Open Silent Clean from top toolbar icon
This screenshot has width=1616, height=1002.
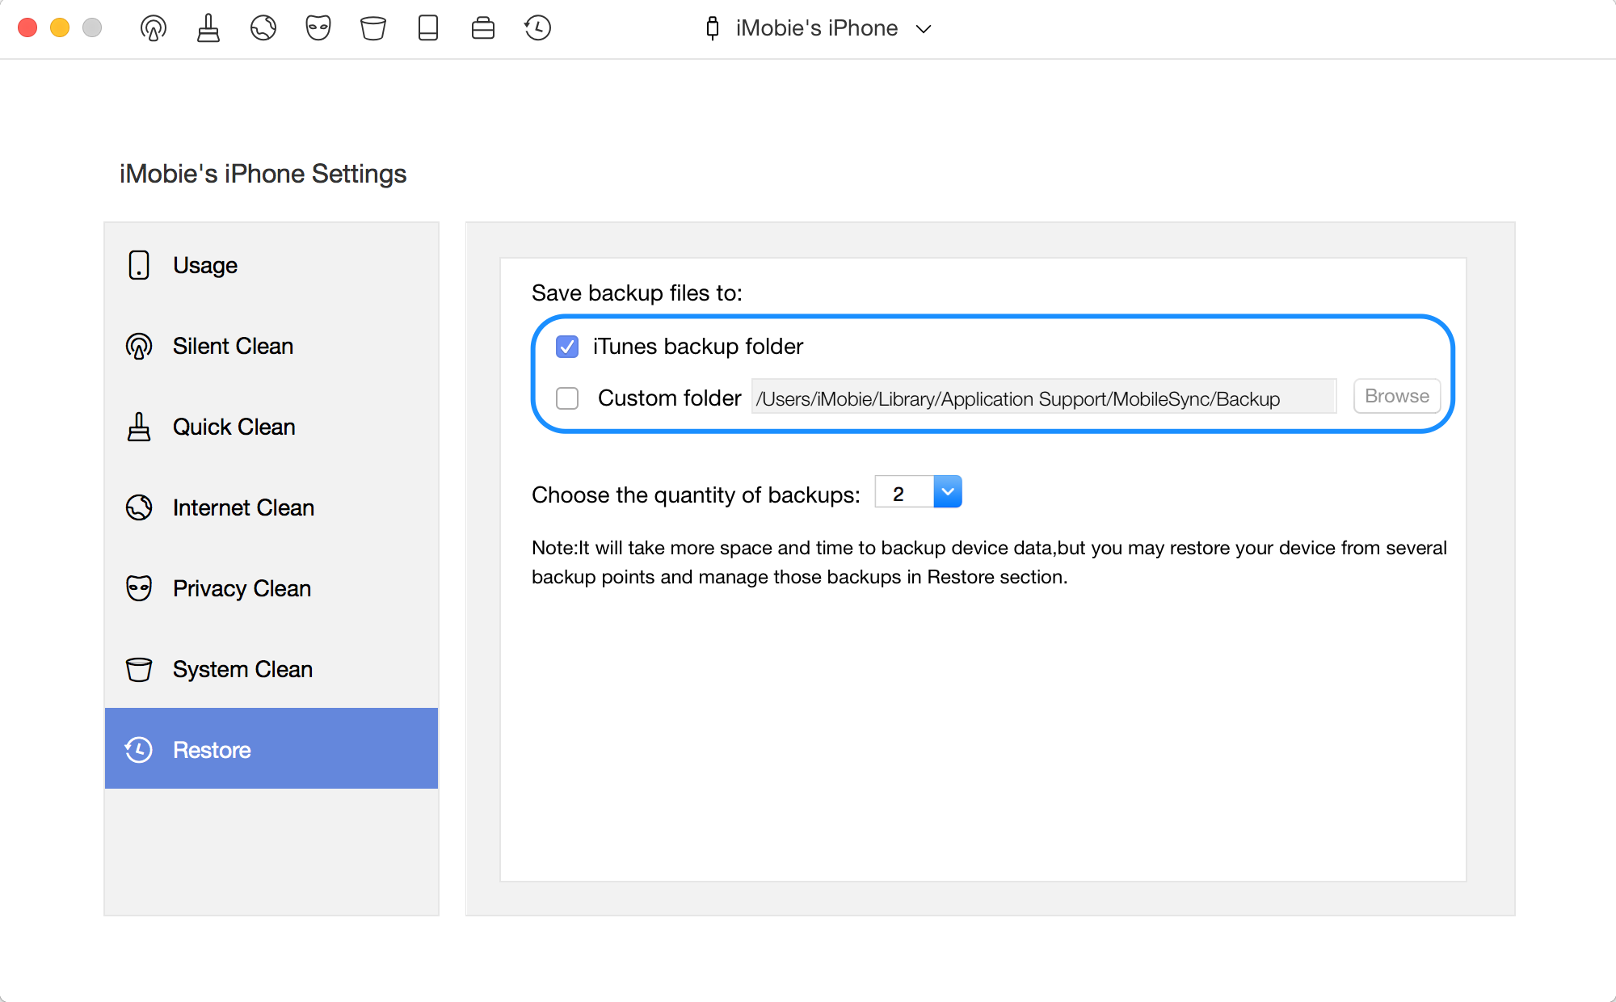tap(154, 28)
